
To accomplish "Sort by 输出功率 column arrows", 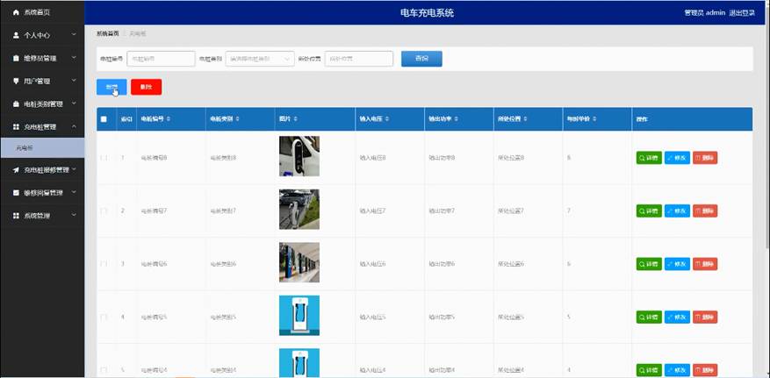I will pyautogui.click(x=457, y=118).
